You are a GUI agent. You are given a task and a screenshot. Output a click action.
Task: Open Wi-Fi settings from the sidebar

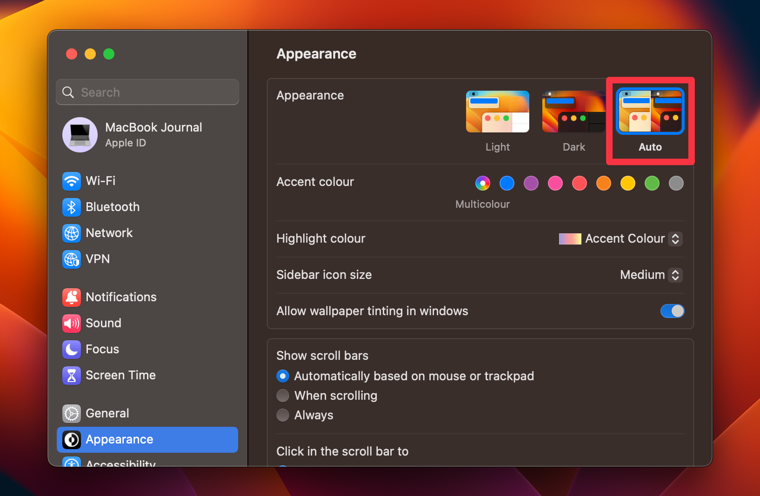[100, 181]
